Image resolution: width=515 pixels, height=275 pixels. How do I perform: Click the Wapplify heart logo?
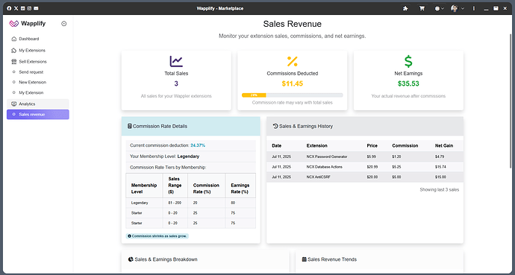pos(13,24)
